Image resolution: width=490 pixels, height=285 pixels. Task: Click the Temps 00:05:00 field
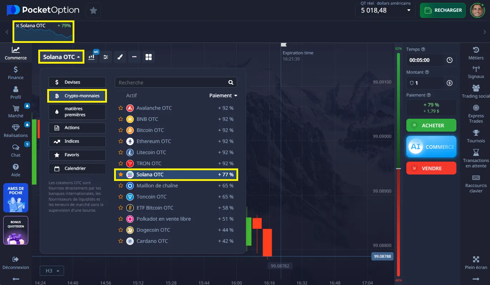click(x=431, y=60)
